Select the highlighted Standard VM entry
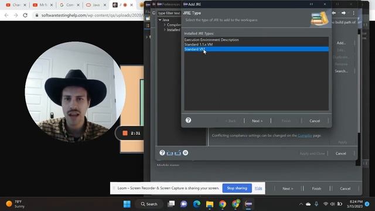Viewport: 375px width, 211px height. point(256,49)
